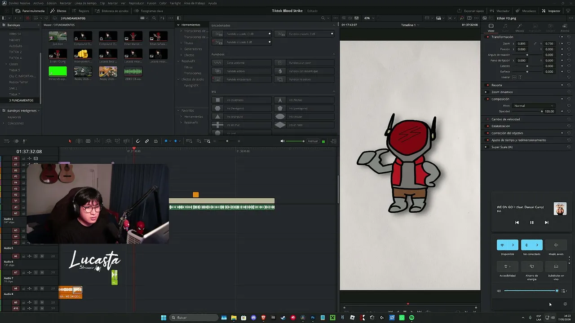Flip the clip horizontally under Invertir
Image resolution: width=575 pixels, height=323 pixels.
click(514, 77)
